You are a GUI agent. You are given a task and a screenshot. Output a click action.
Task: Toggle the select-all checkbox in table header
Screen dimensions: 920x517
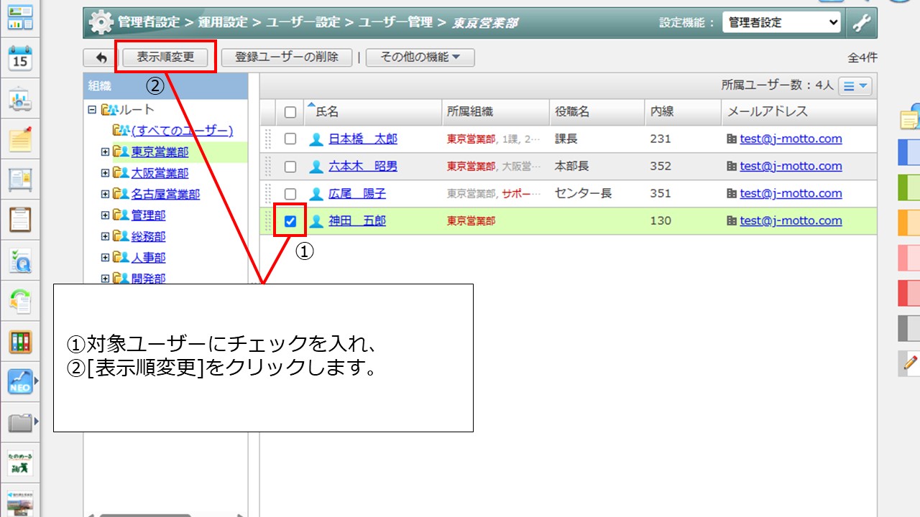coord(290,112)
